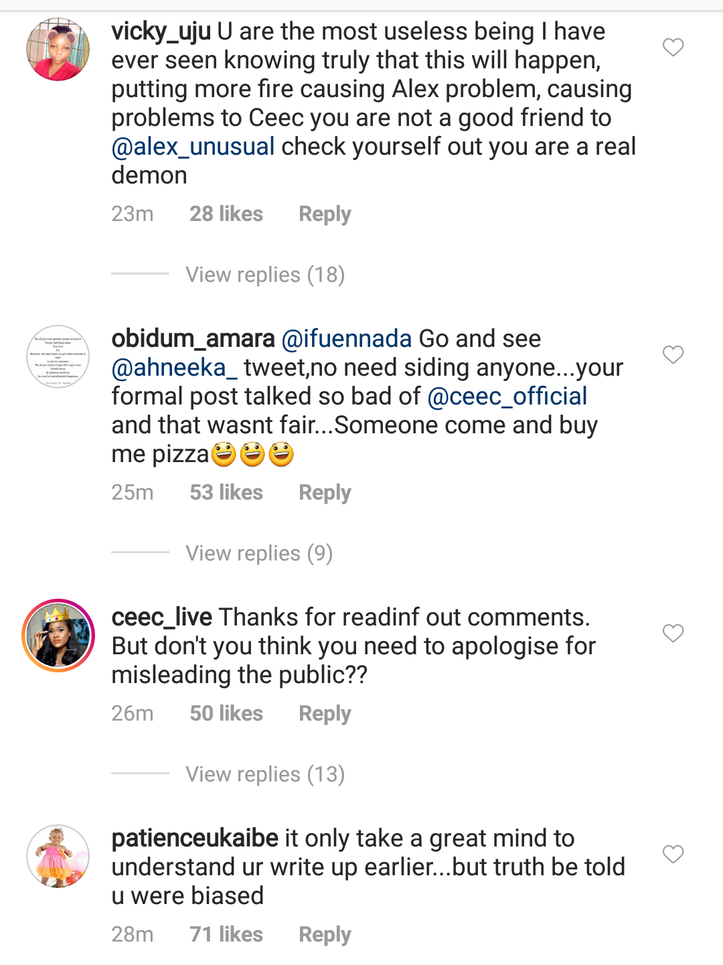This screenshot has width=723, height=965.
Task: Open vicky_uju's profile picture
Action: coord(58,50)
